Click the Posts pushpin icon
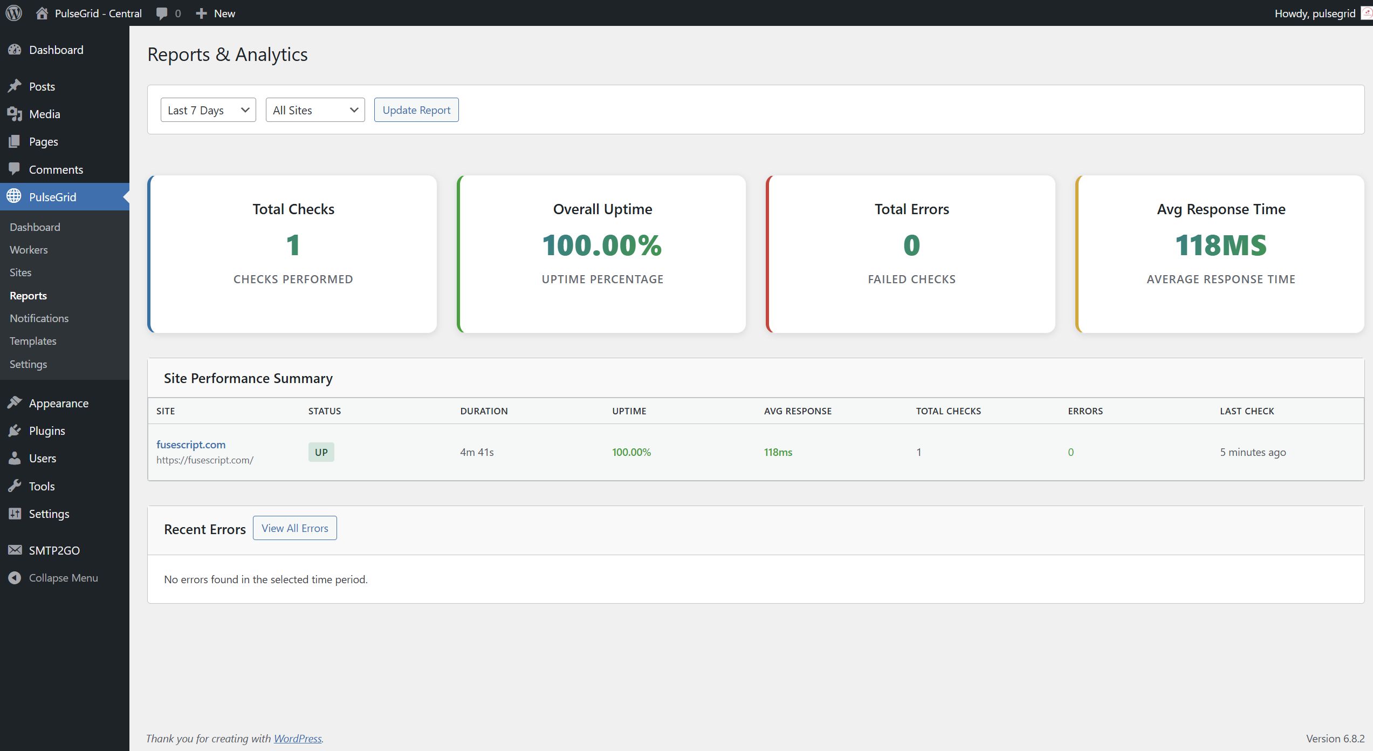 (x=15, y=86)
